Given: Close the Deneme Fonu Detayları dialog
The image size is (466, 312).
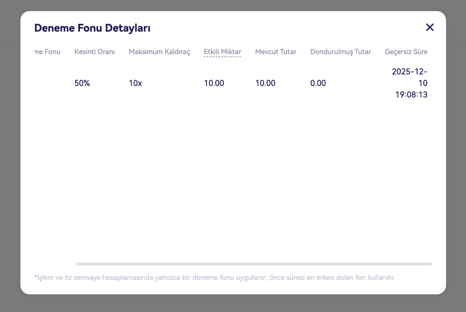Looking at the screenshot, I should (x=430, y=27).
